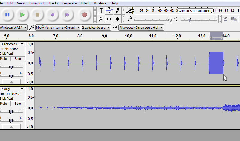Image resolution: width=240 pixels, height=141 pixels.
Task: Open the Song track menu dropdown
Action: pyautogui.click(x=13, y=89)
